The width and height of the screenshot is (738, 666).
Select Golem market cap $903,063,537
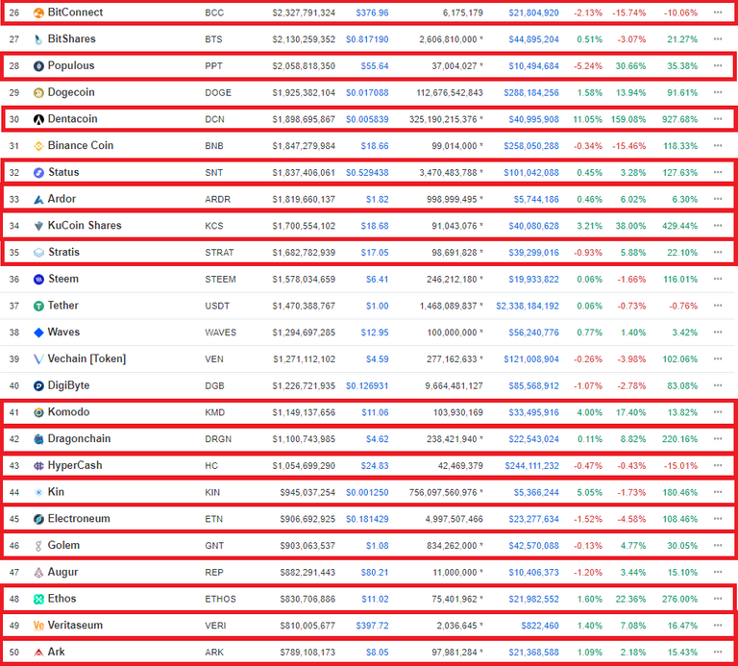307,546
